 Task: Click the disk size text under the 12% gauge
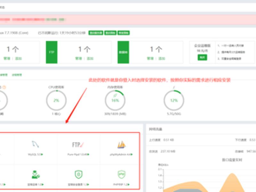(x=174, y=114)
